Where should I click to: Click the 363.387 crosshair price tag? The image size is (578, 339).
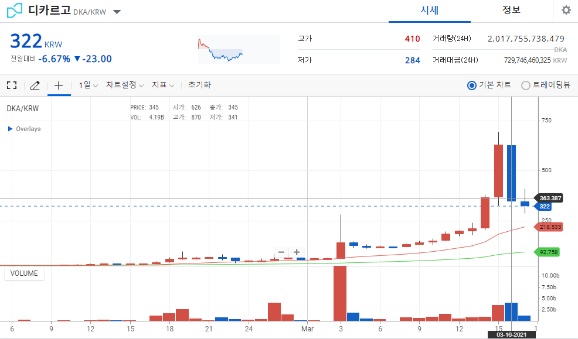[549, 198]
